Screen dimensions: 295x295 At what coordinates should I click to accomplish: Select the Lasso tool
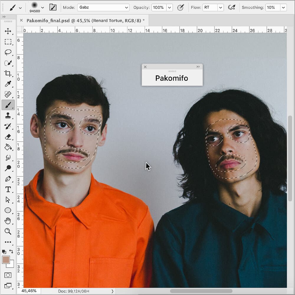(8, 52)
